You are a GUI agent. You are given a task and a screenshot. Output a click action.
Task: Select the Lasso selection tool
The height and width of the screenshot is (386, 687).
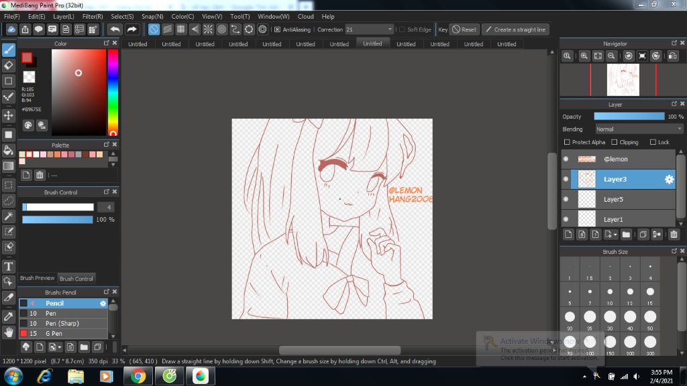(9, 201)
